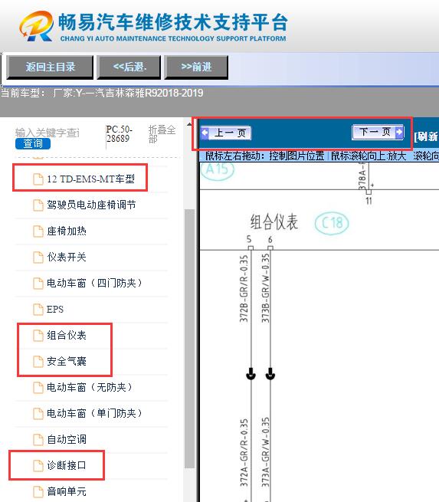Select the 仪表开关 entry
This screenshot has height=502, width=439.
pyautogui.click(x=67, y=257)
